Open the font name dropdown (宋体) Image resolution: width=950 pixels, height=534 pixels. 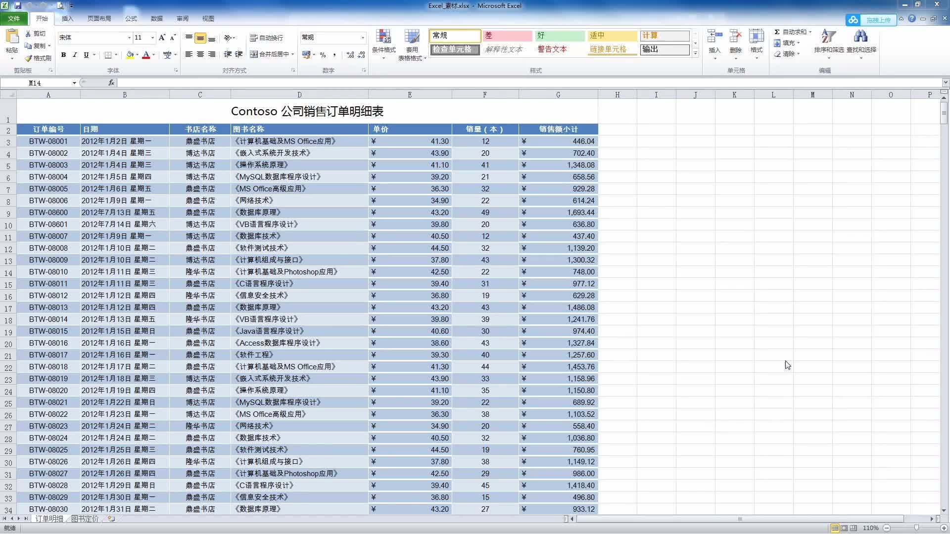pyautogui.click(x=129, y=38)
